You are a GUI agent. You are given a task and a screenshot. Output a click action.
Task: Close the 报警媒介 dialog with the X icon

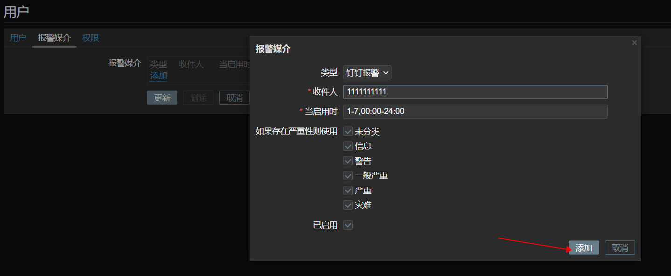click(x=634, y=42)
